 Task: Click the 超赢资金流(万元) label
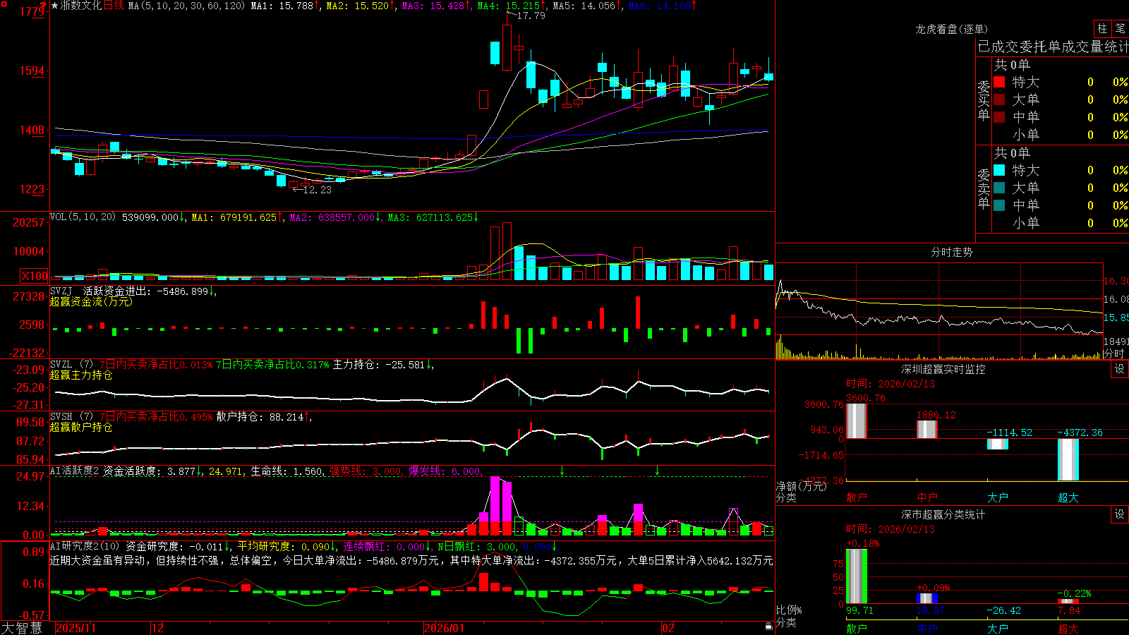coord(91,301)
